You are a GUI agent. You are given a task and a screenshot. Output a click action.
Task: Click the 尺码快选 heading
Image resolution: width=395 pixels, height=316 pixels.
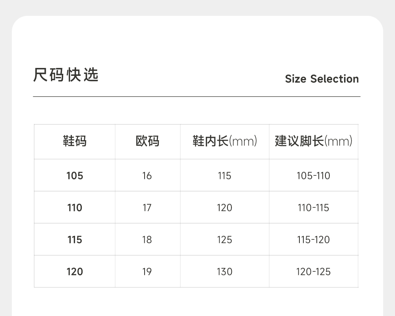tap(66, 75)
